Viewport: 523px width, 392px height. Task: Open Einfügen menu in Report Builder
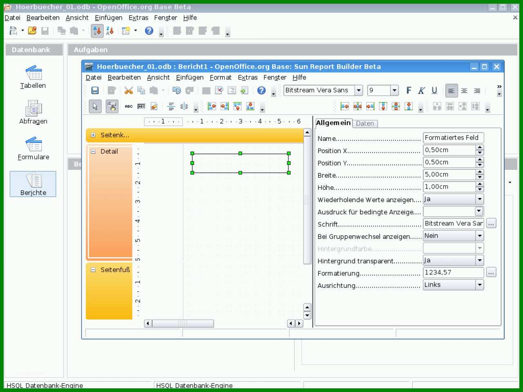pyautogui.click(x=190, y=78)
